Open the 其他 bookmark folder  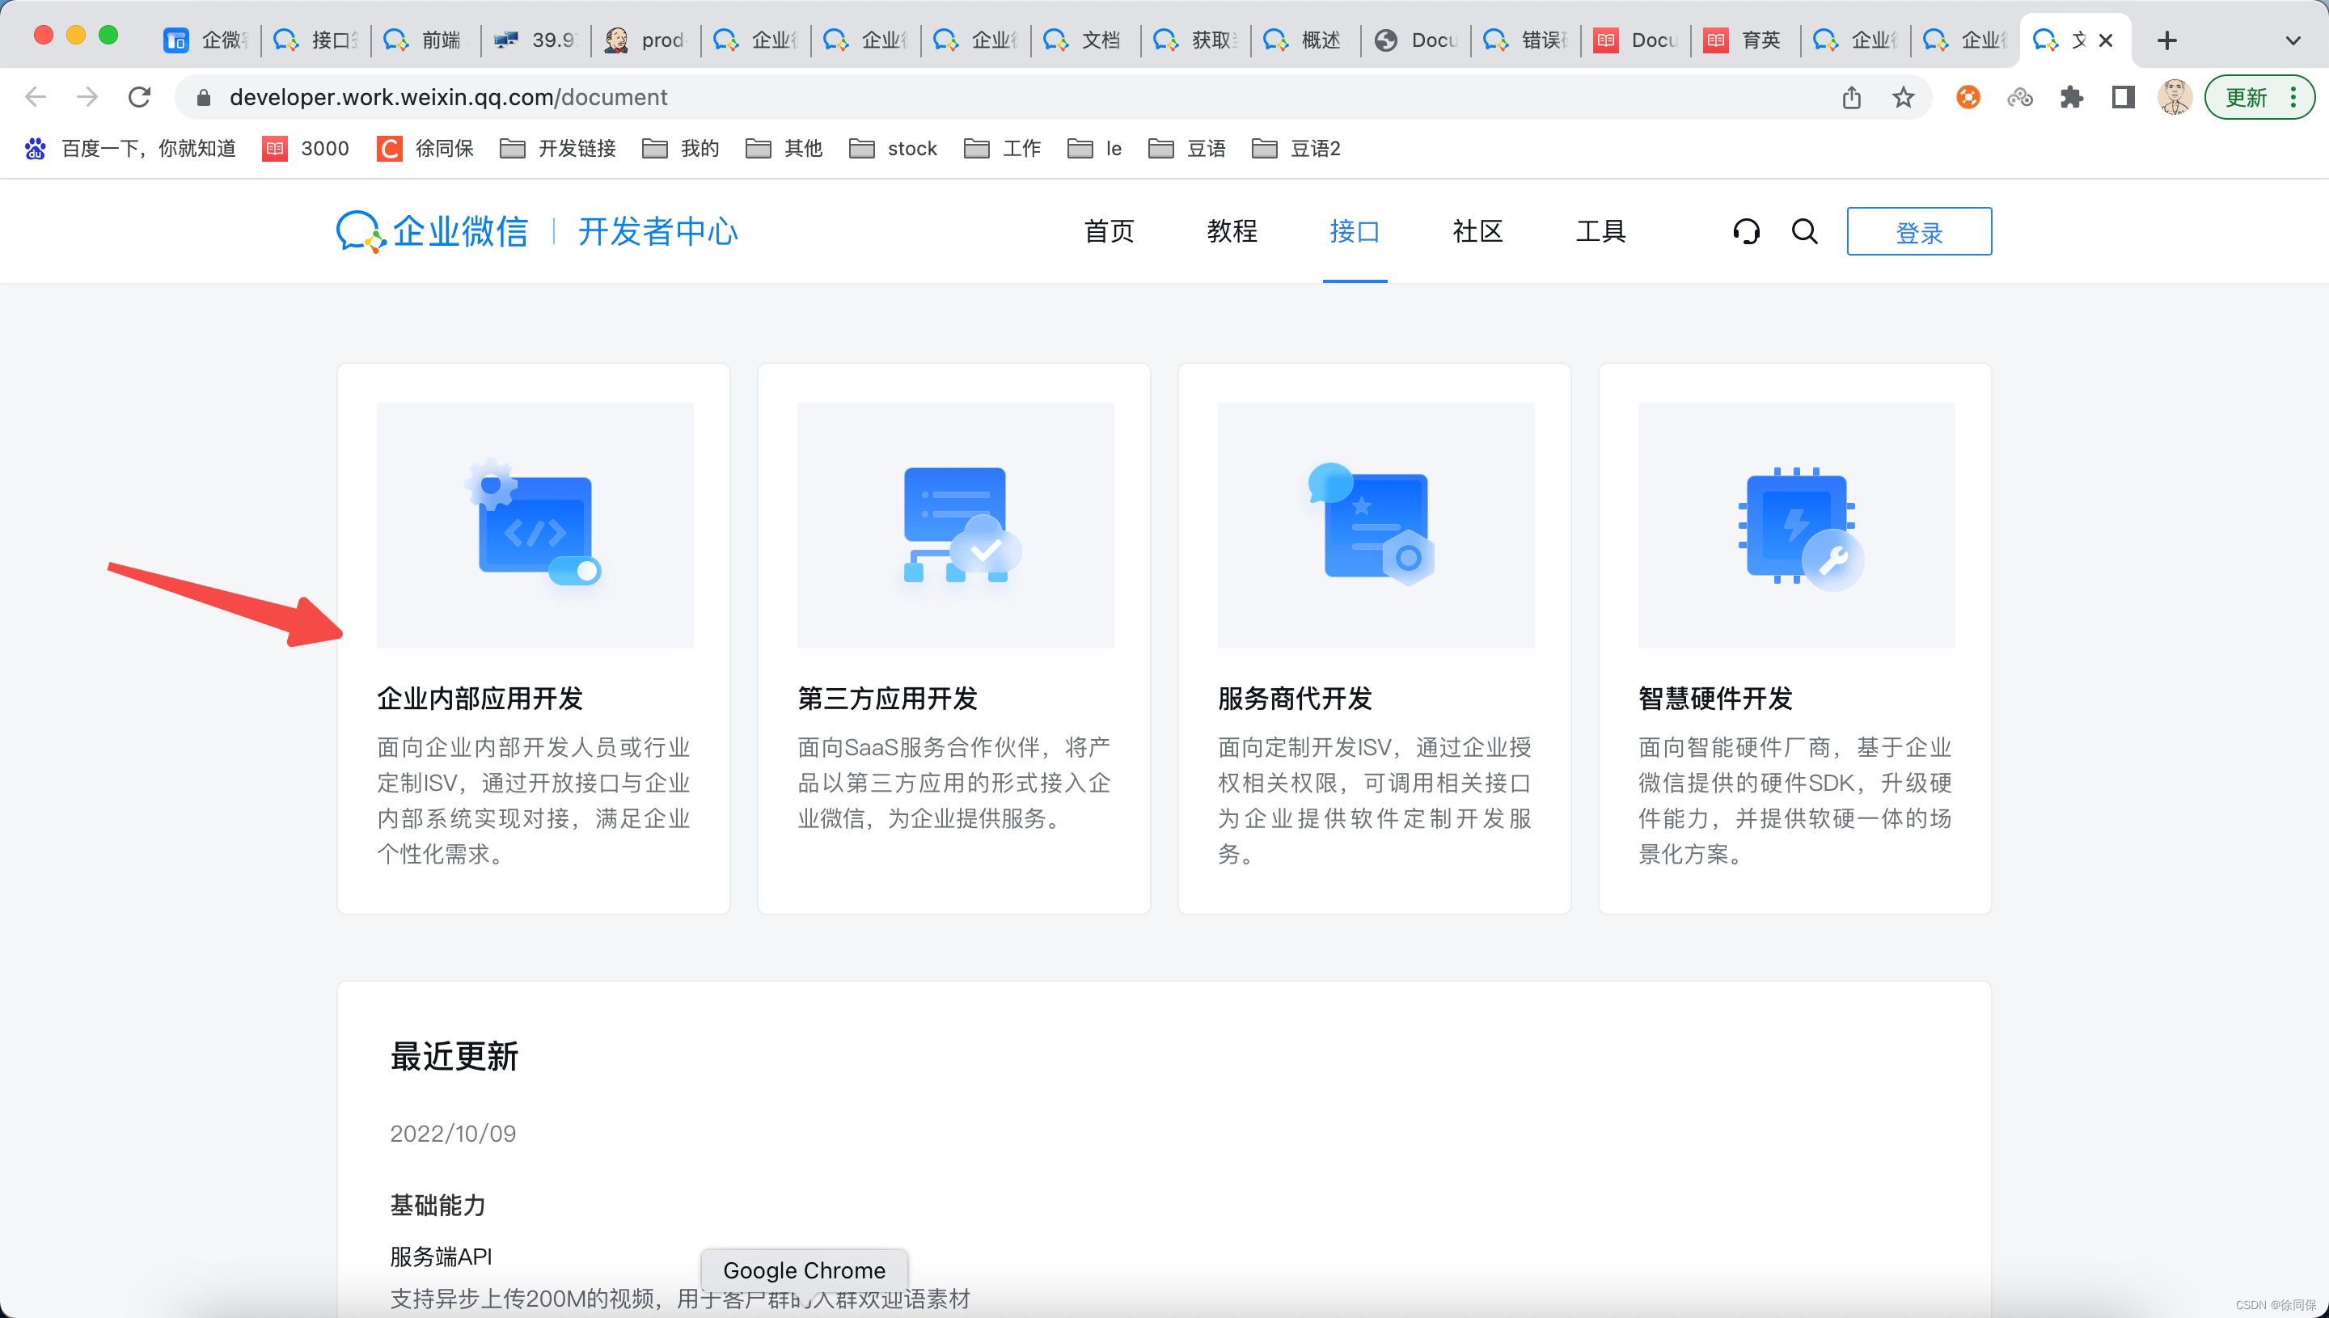click(x=784, y=149)
